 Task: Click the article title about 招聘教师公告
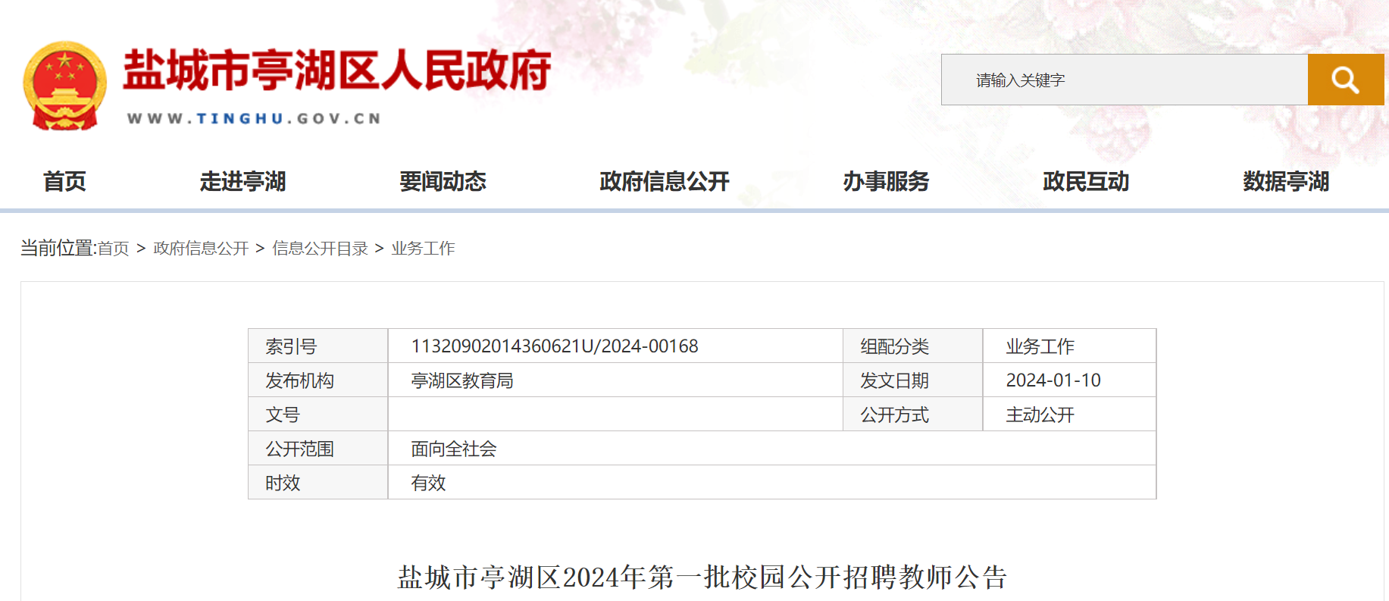click(702, 578)
